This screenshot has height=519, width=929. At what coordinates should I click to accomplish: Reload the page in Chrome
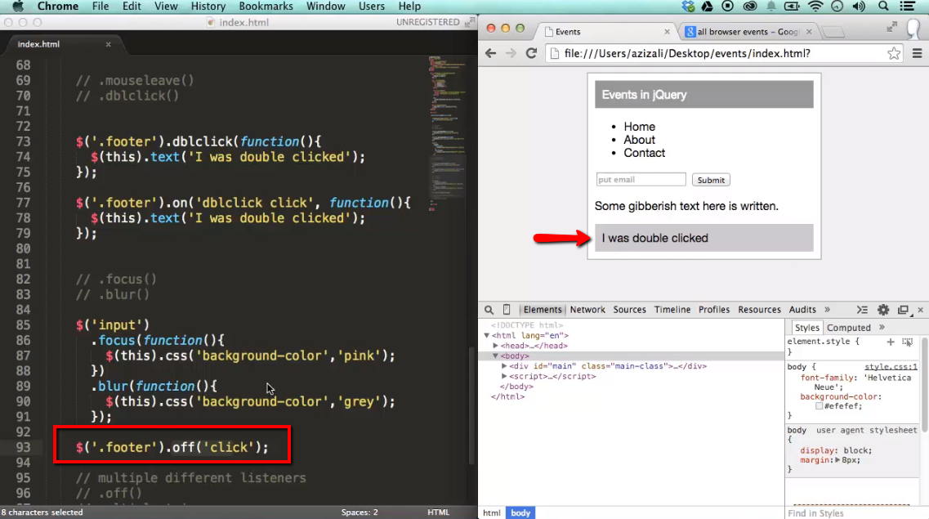531,53
